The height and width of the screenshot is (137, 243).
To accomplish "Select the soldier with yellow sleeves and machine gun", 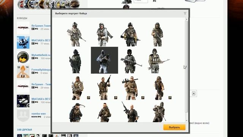I will pyautogui.click(x=131, y=34).
